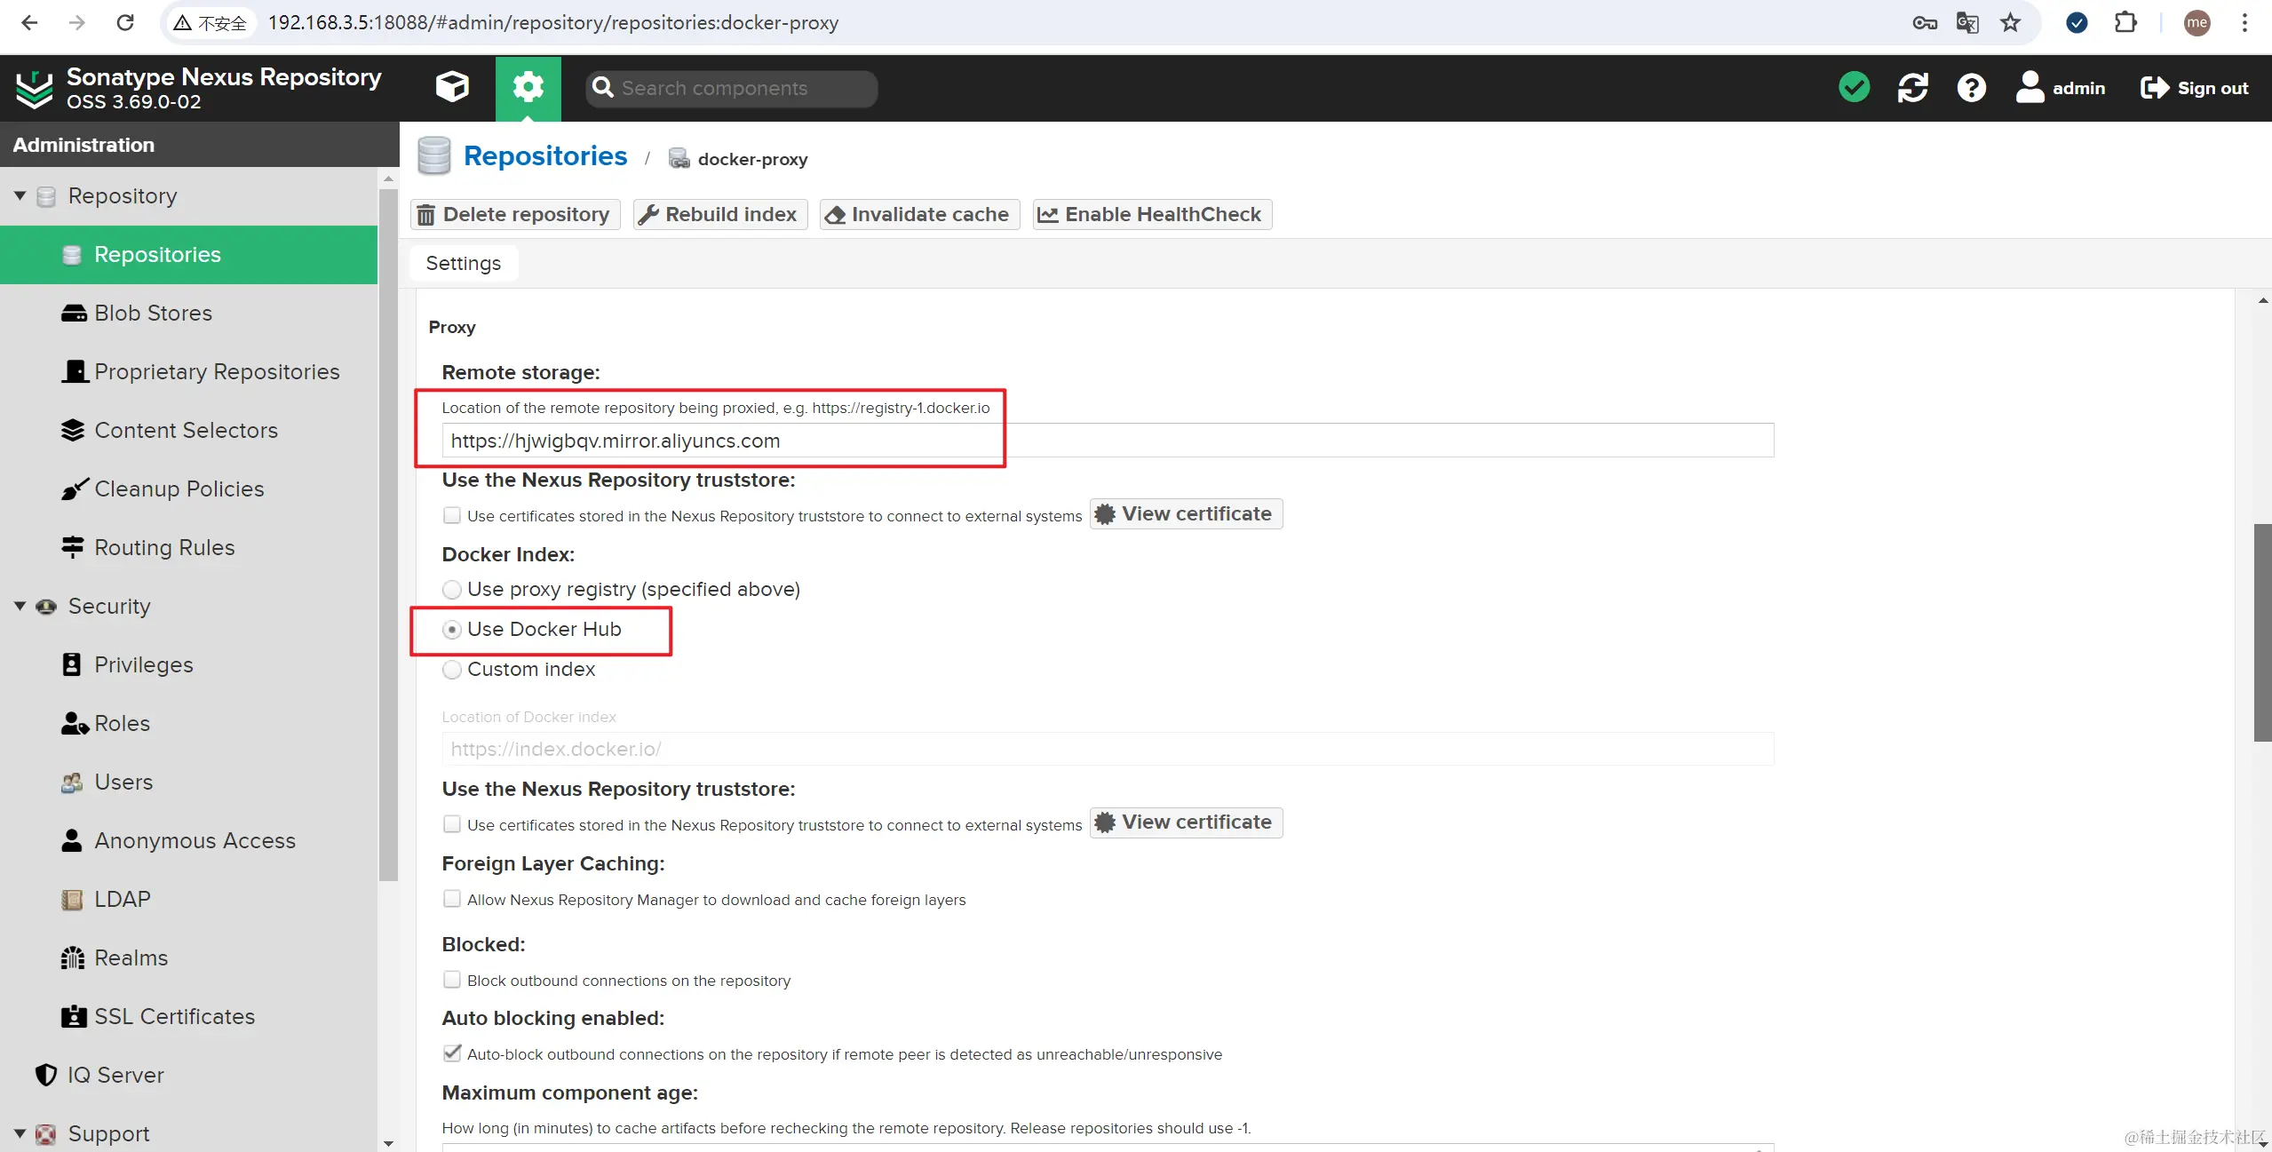The height and width of the screenshot is (1152, 2272).
Task: Open the Browse cube icon
Action: (x=452, y=87)
